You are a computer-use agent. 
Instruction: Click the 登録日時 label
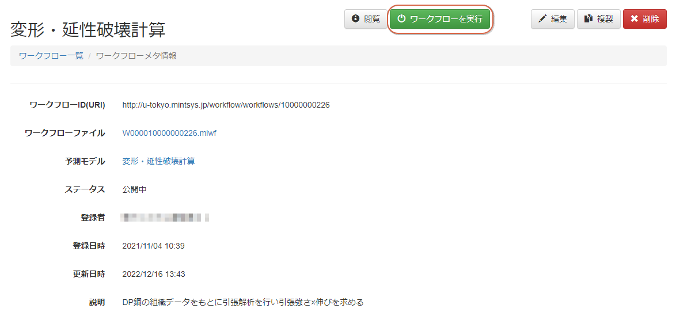(x=89, y=246)
